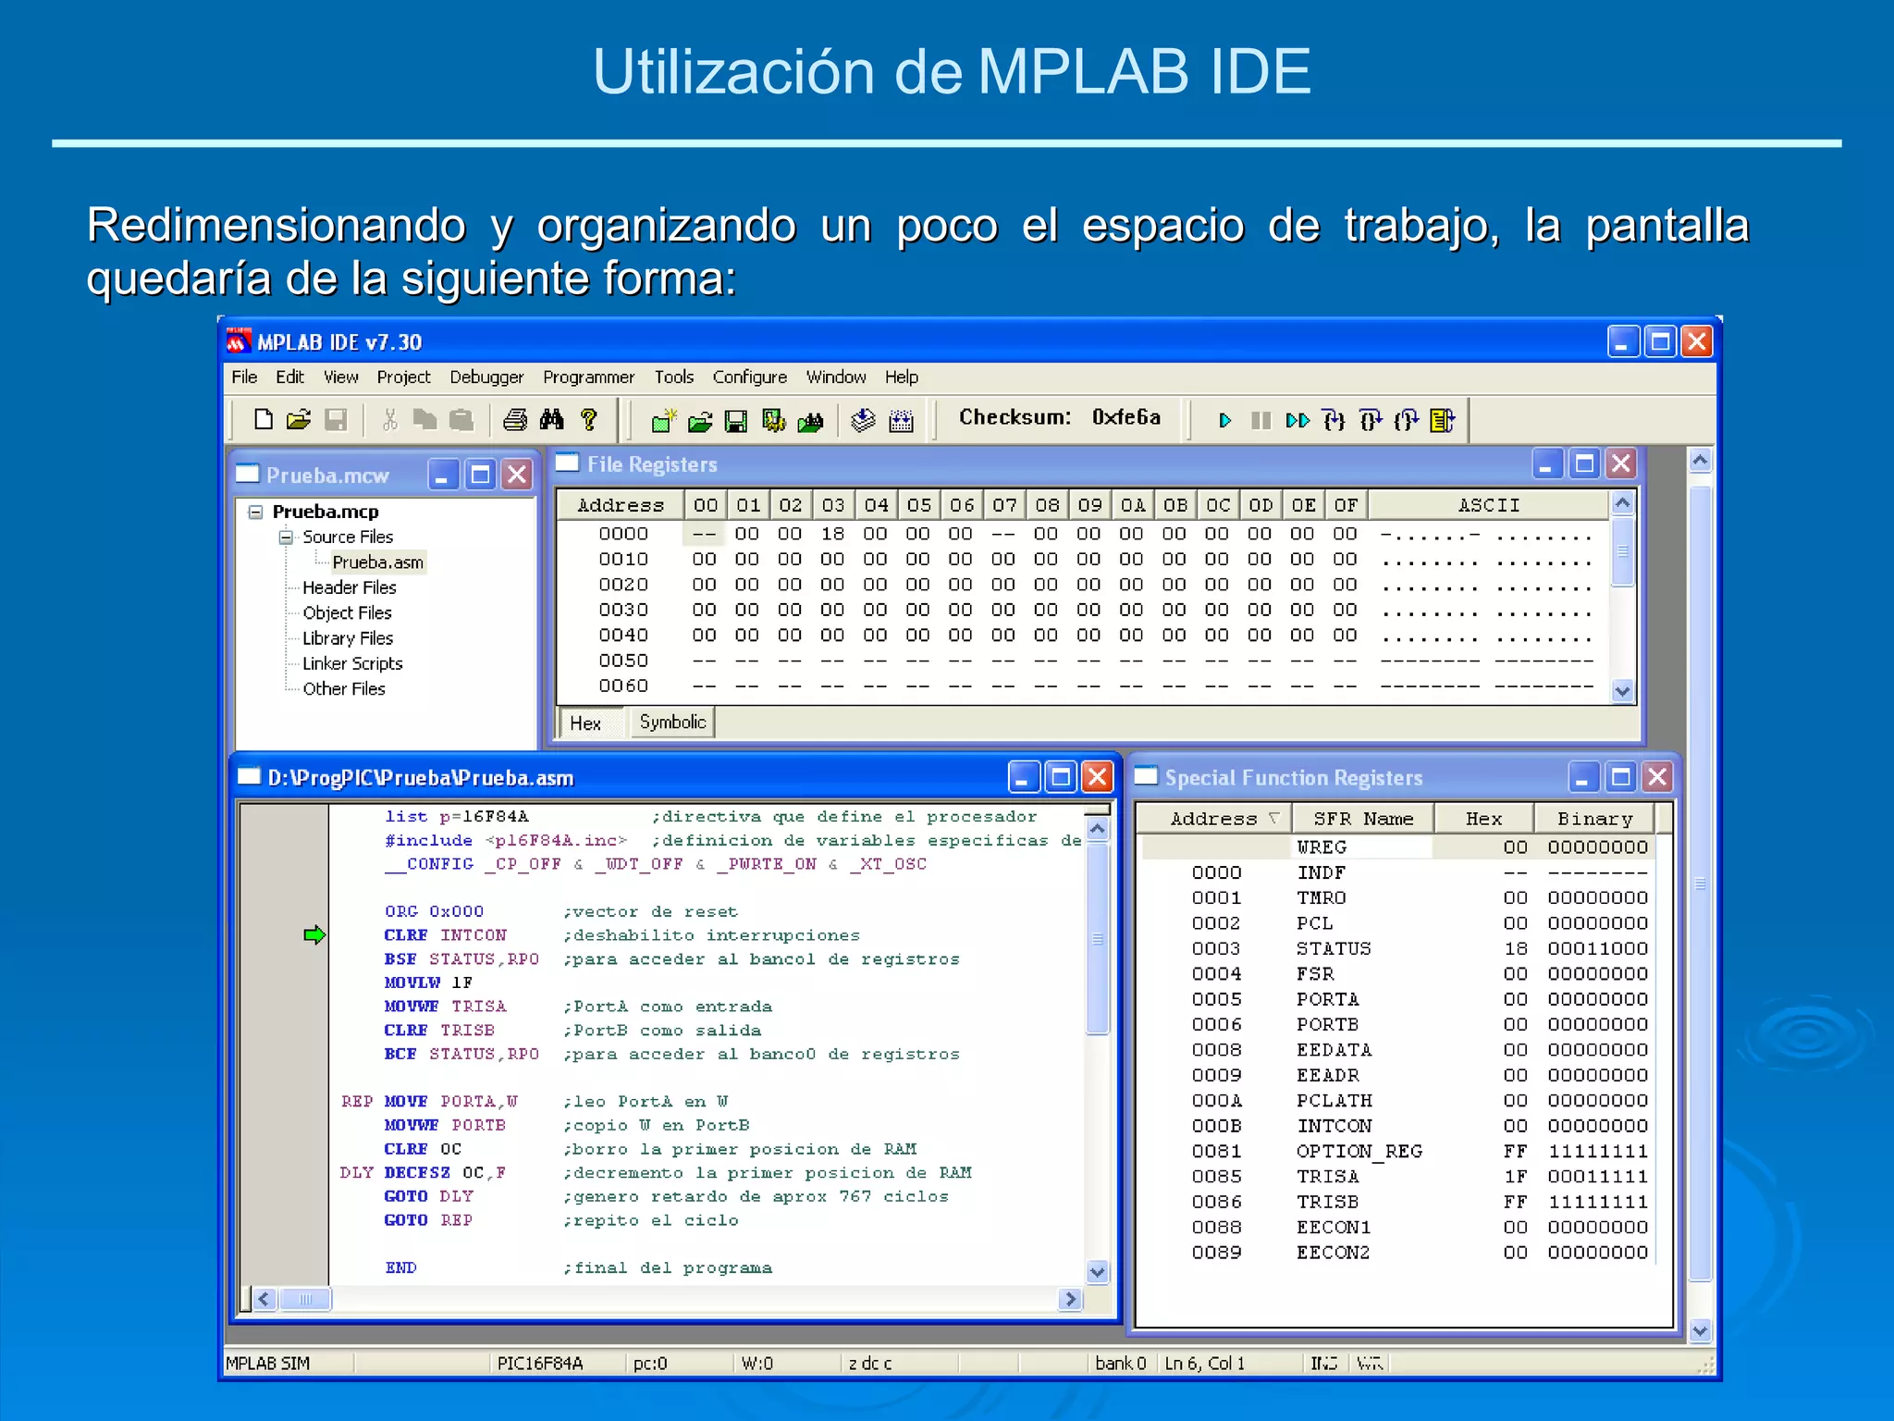Click the 'CLRF INTCON' line in the editor

446,935
